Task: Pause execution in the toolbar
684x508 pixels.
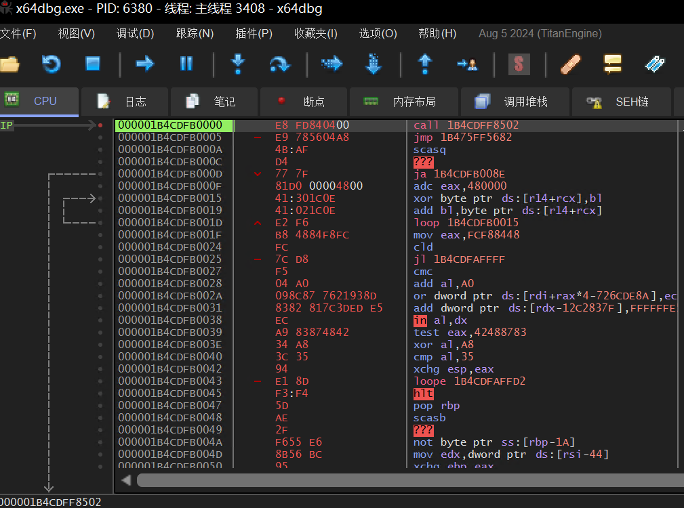Action: [186, 64]
